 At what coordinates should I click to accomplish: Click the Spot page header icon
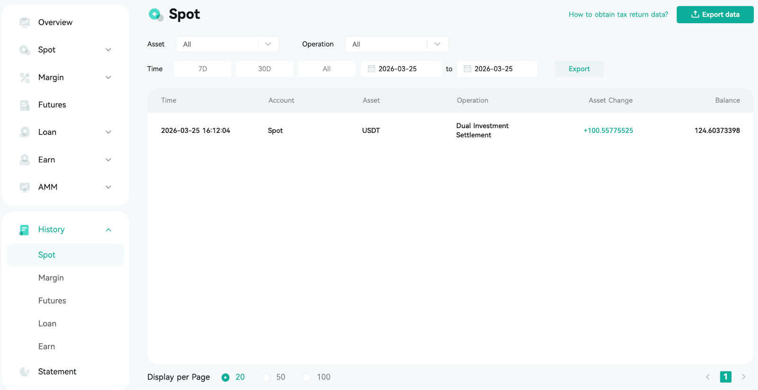pyautogui.click(x=156, y=15)
